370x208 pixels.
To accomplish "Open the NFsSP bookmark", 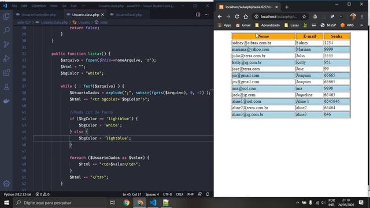I will pos(328,25).
